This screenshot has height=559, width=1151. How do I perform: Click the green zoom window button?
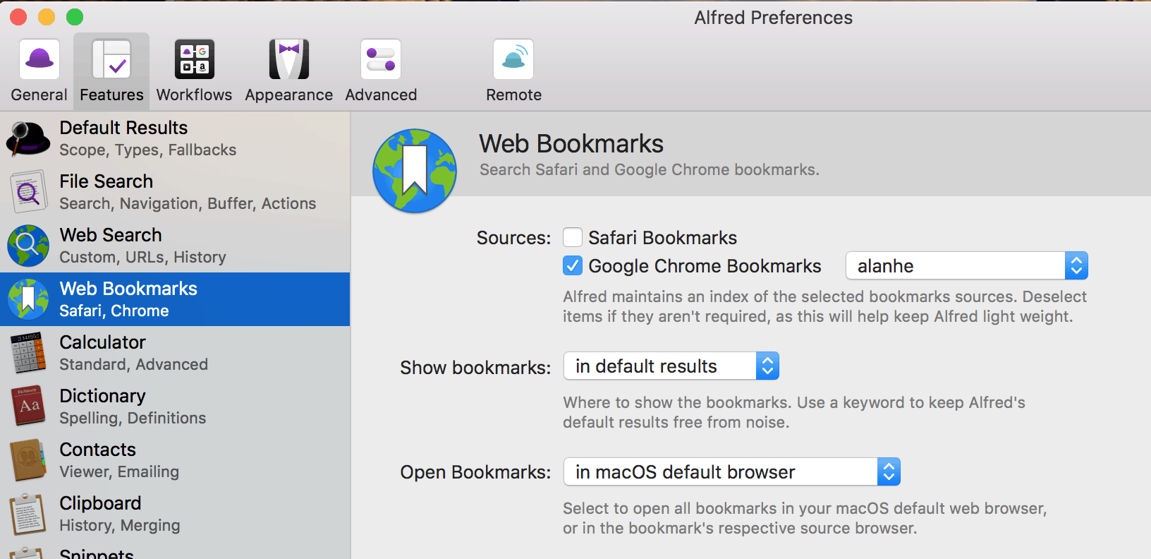[75, 17]
